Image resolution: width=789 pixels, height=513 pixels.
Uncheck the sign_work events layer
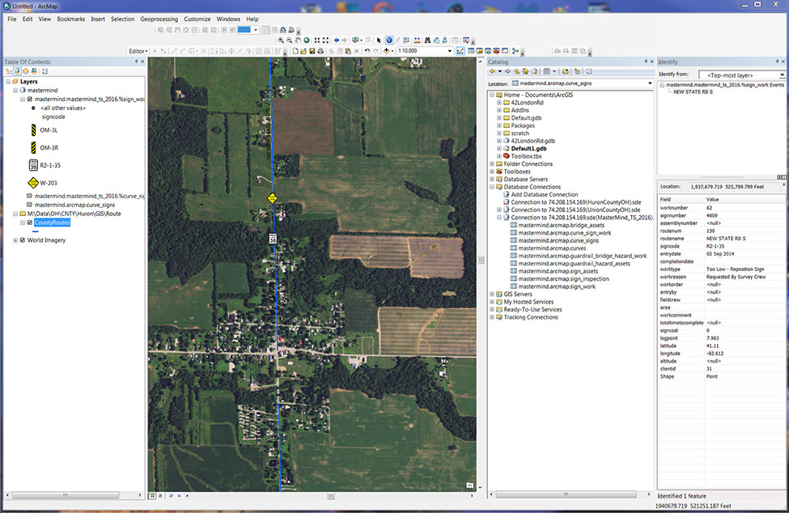tap(30, 100)
